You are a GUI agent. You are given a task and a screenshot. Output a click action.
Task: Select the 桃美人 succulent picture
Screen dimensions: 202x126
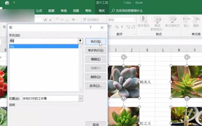124,82
